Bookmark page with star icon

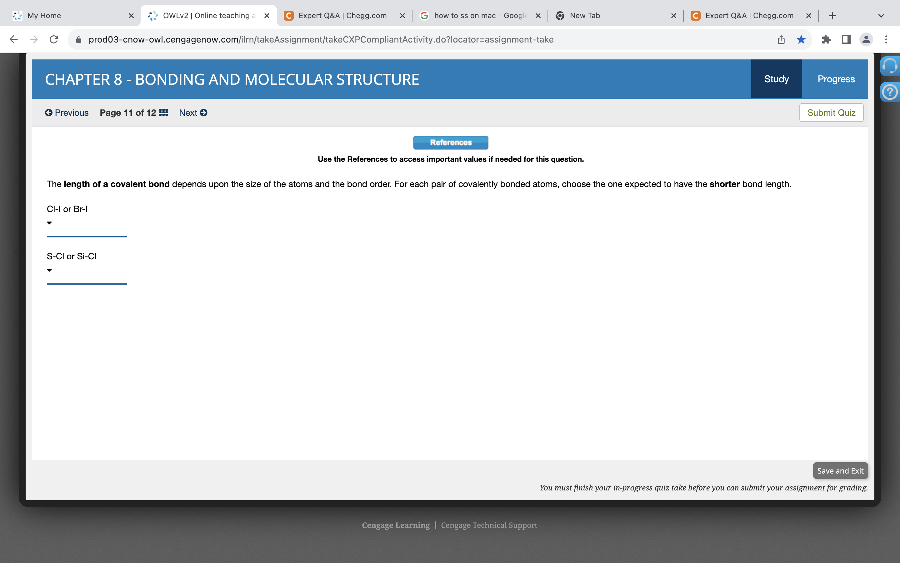tap(801, 39)
